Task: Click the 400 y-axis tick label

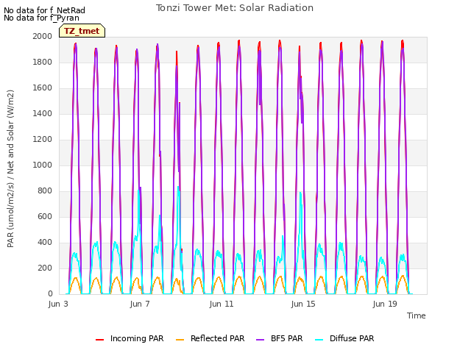Action: (x=45, y=242)
